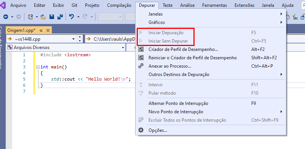Click the Visual Studio logo icon
Screen dimensions: 305x149
tap(3, 5)
